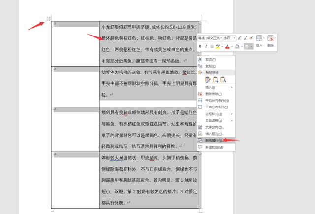
Task: Expand the Delete table dropdown arrow
Action: pos(275,38)
